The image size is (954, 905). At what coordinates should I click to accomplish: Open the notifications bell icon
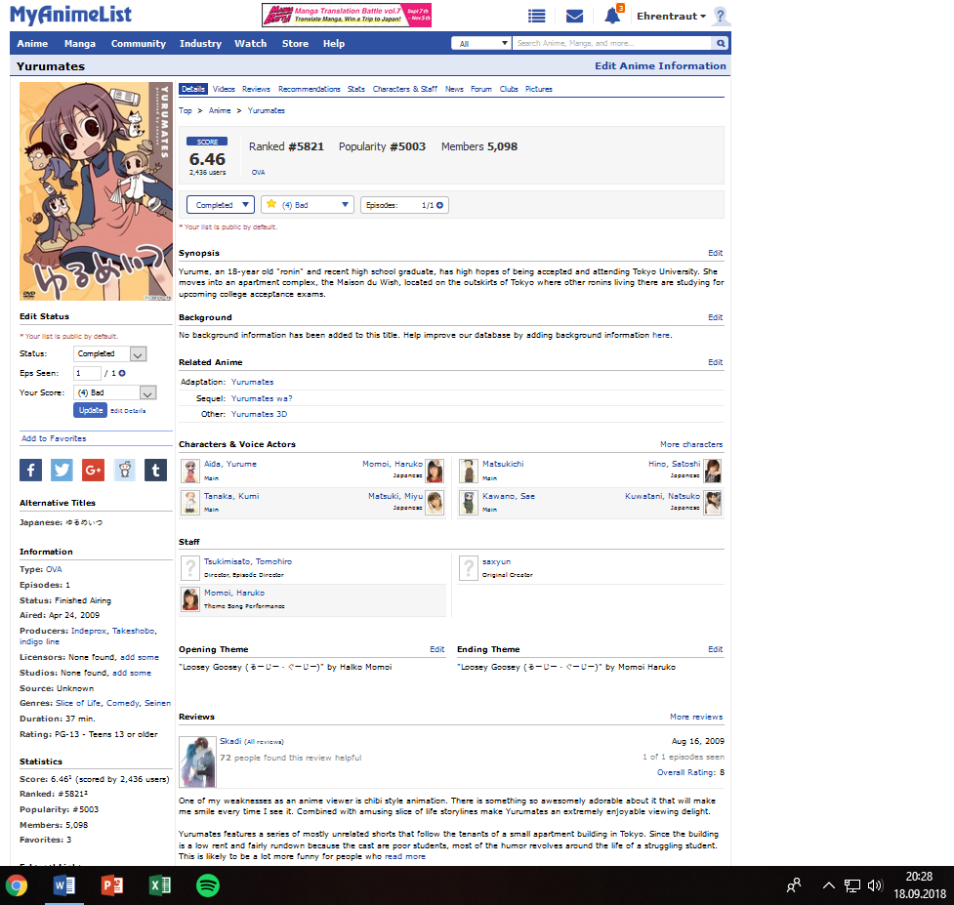coord(612,16)
